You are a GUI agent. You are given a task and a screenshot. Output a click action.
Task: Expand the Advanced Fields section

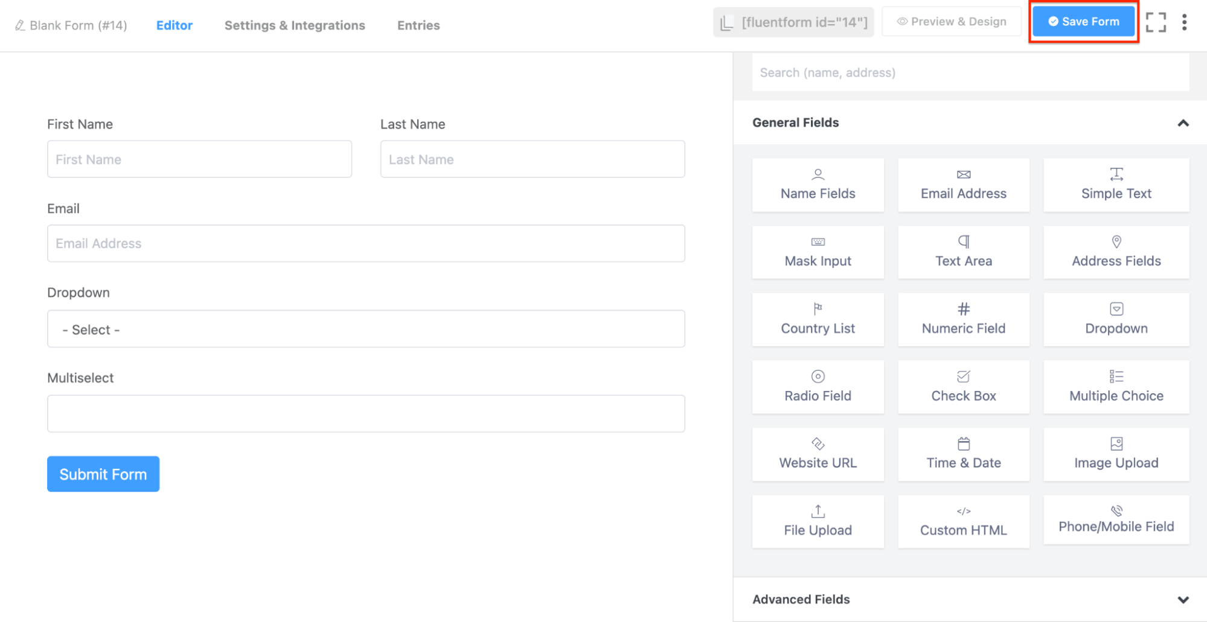point(1182,600)
